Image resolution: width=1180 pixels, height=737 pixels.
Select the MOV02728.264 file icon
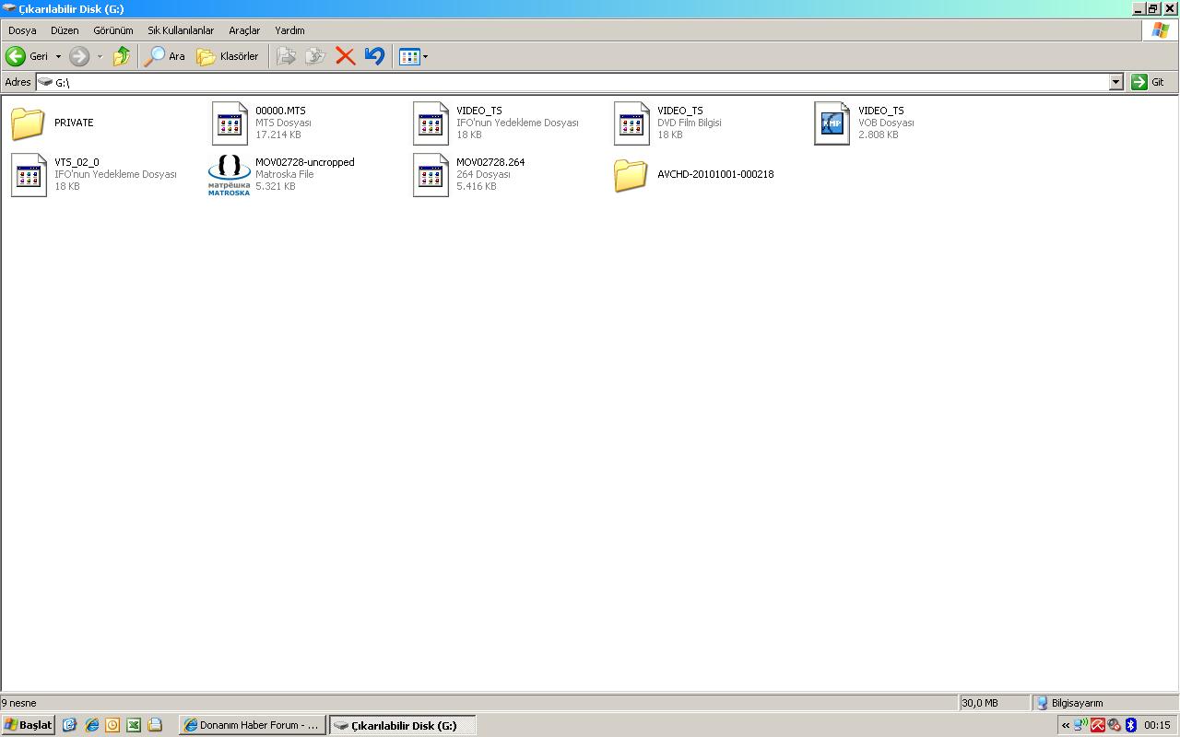[431, 174]
